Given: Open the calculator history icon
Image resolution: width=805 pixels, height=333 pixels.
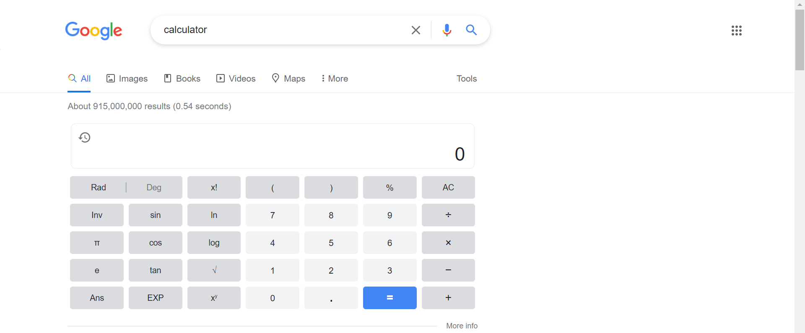Looking at the screenshot, I should [85, 137].
